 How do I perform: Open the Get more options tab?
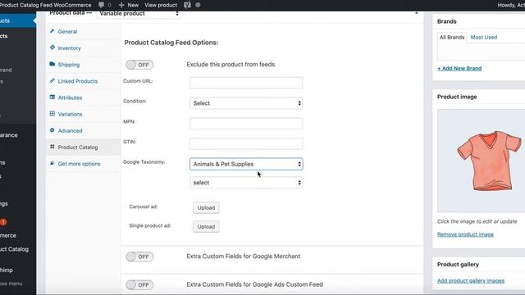tap(83, 164)
